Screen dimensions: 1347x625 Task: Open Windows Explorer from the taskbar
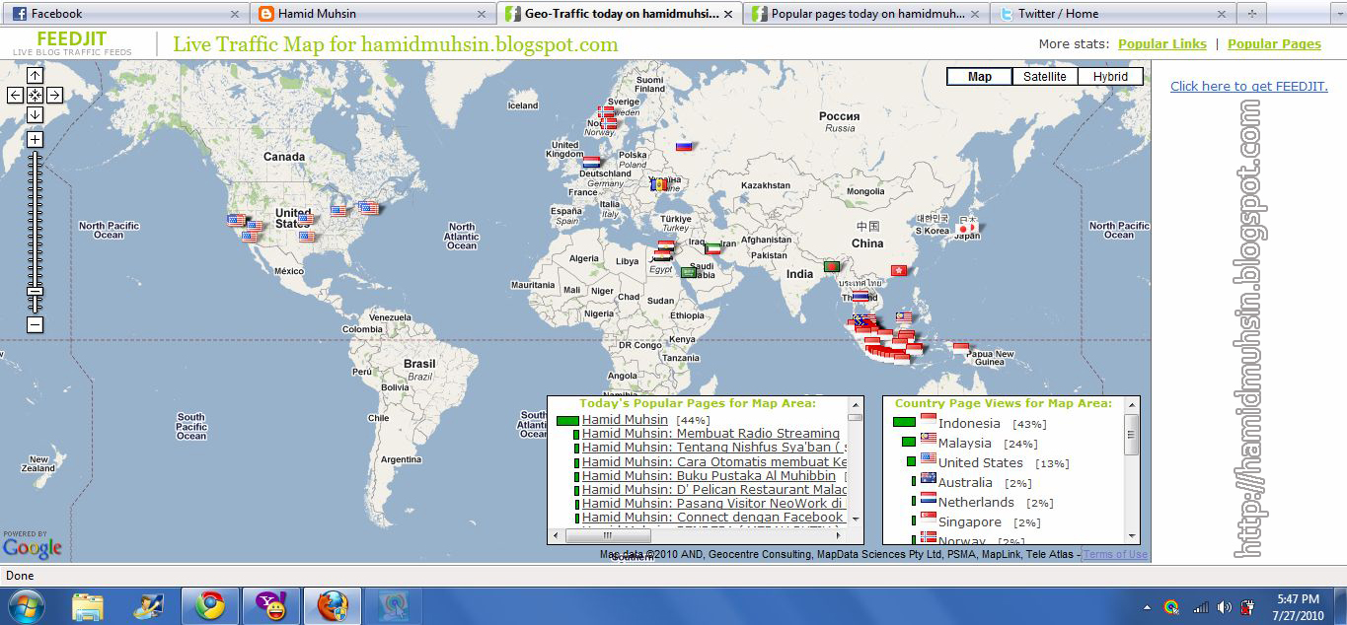(88, 605)
